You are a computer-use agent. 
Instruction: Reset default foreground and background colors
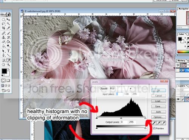(2, 75)
